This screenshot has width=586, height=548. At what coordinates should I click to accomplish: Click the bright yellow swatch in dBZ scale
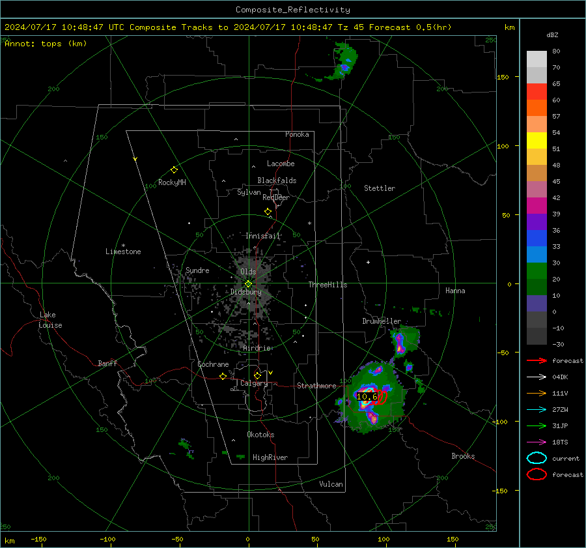coord(537,141)
